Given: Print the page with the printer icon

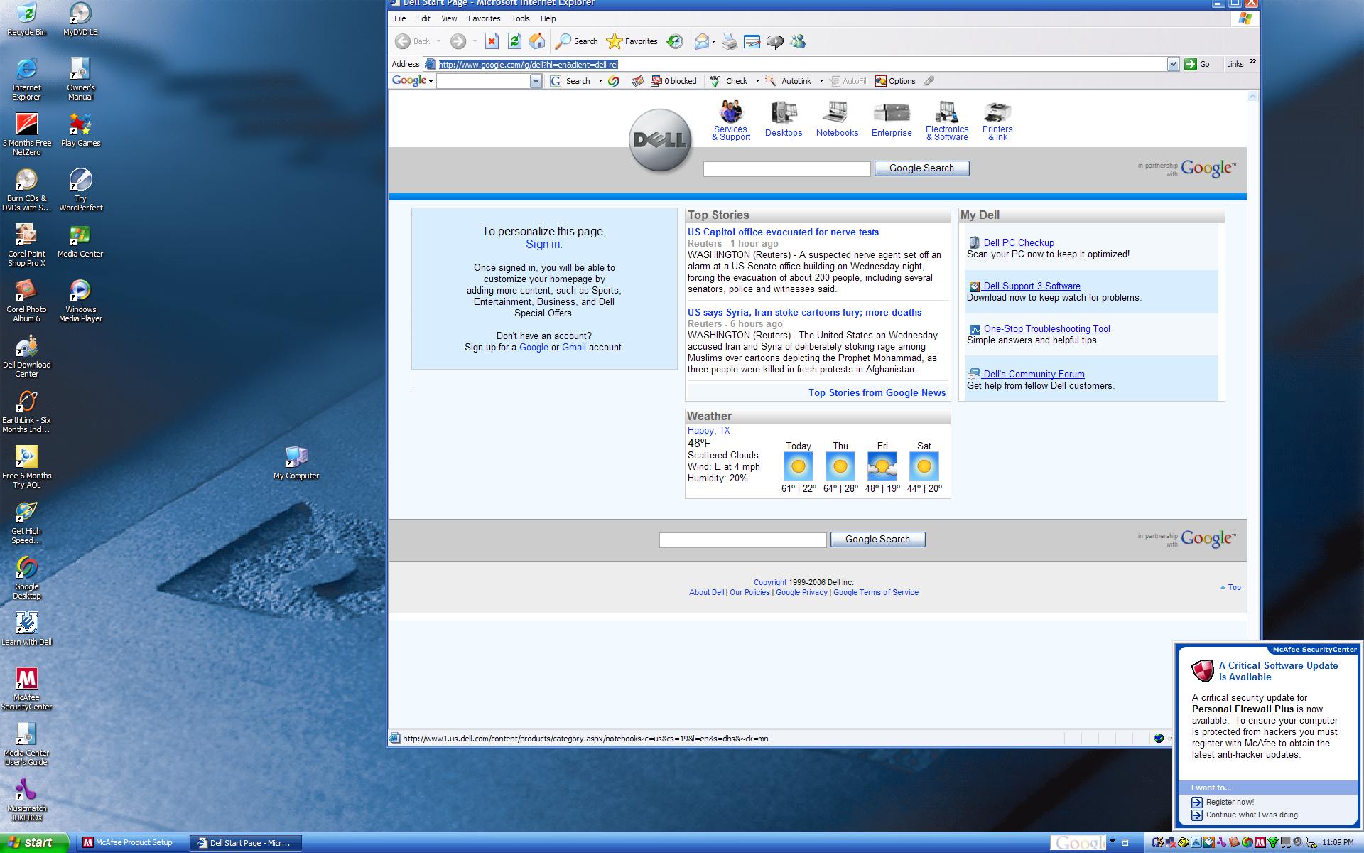Looking at the screenshot, I should 730,41.
